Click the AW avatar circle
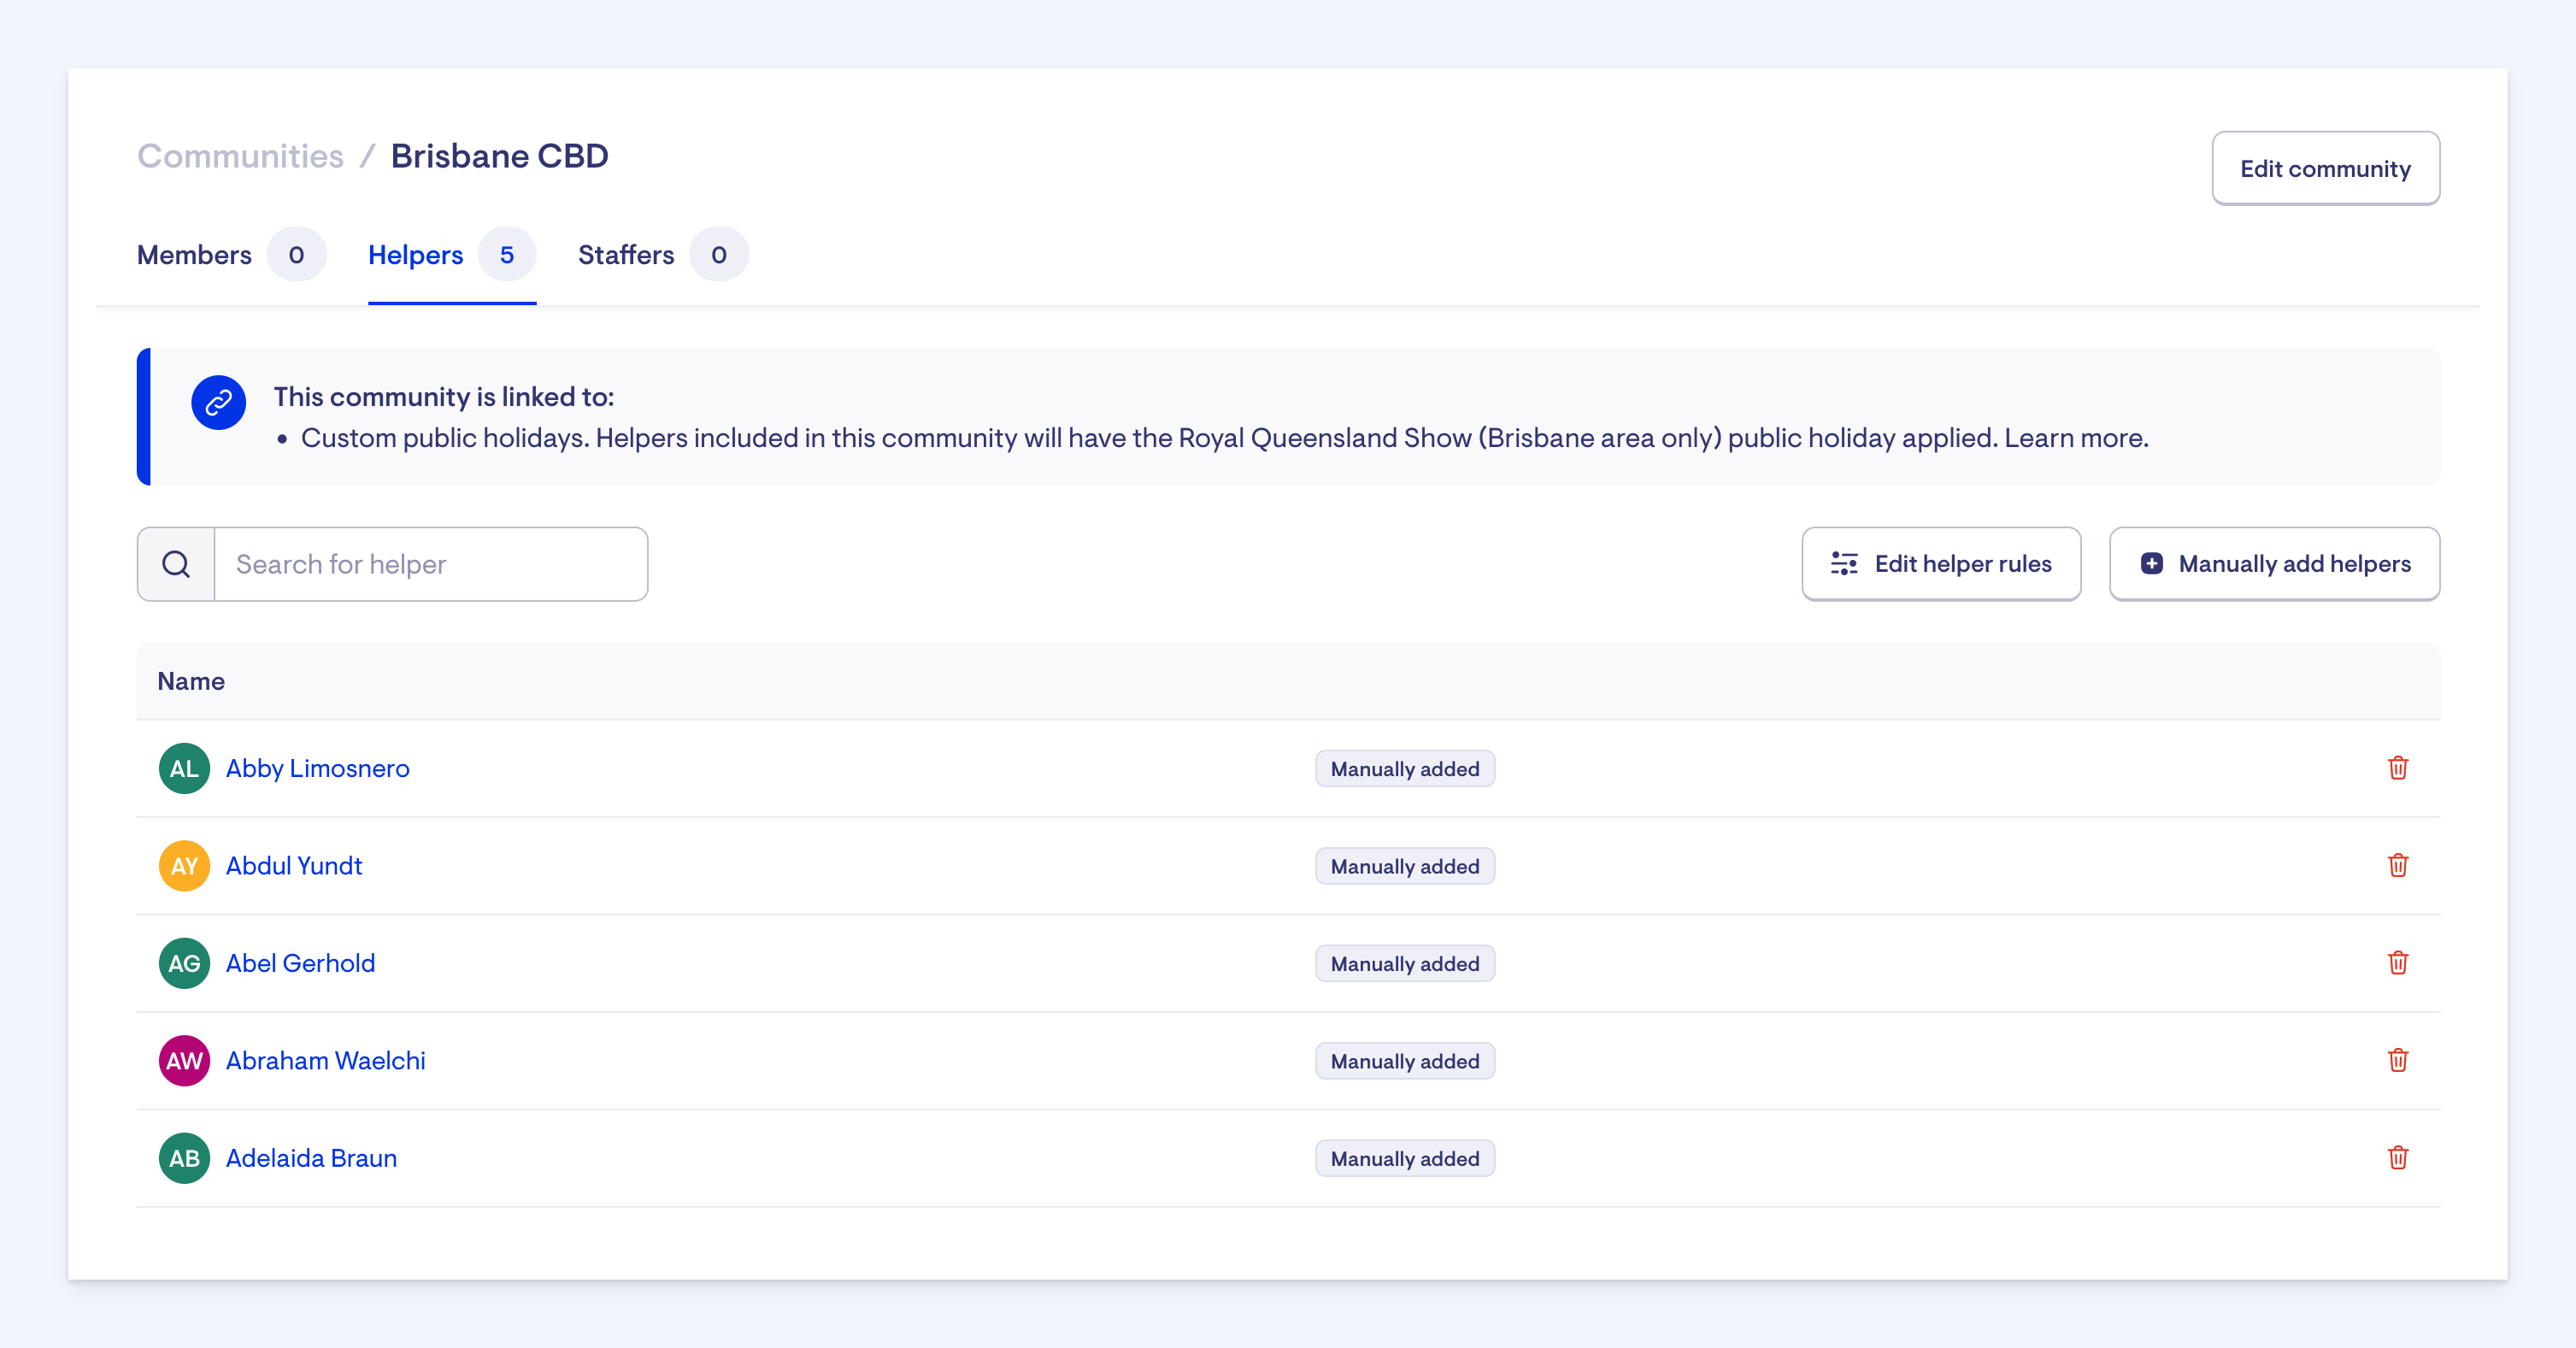Viewport: 2576px width, 1348px height. click(184, 1060)
